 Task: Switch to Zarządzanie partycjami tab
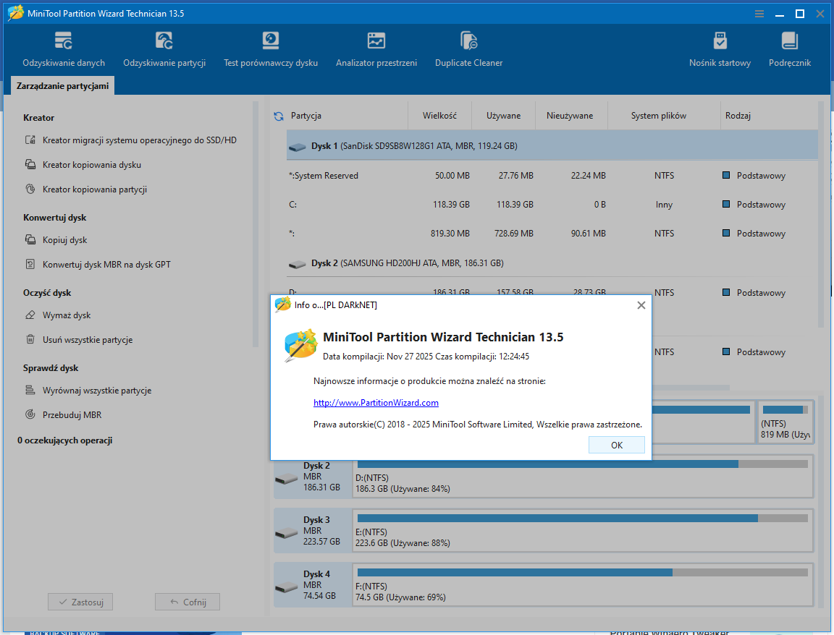tap(62, 85)
